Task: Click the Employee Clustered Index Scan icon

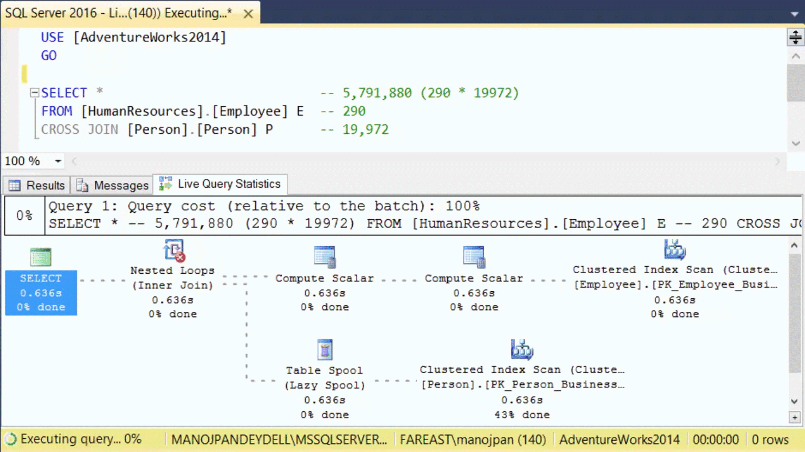Action: (675, 250)
